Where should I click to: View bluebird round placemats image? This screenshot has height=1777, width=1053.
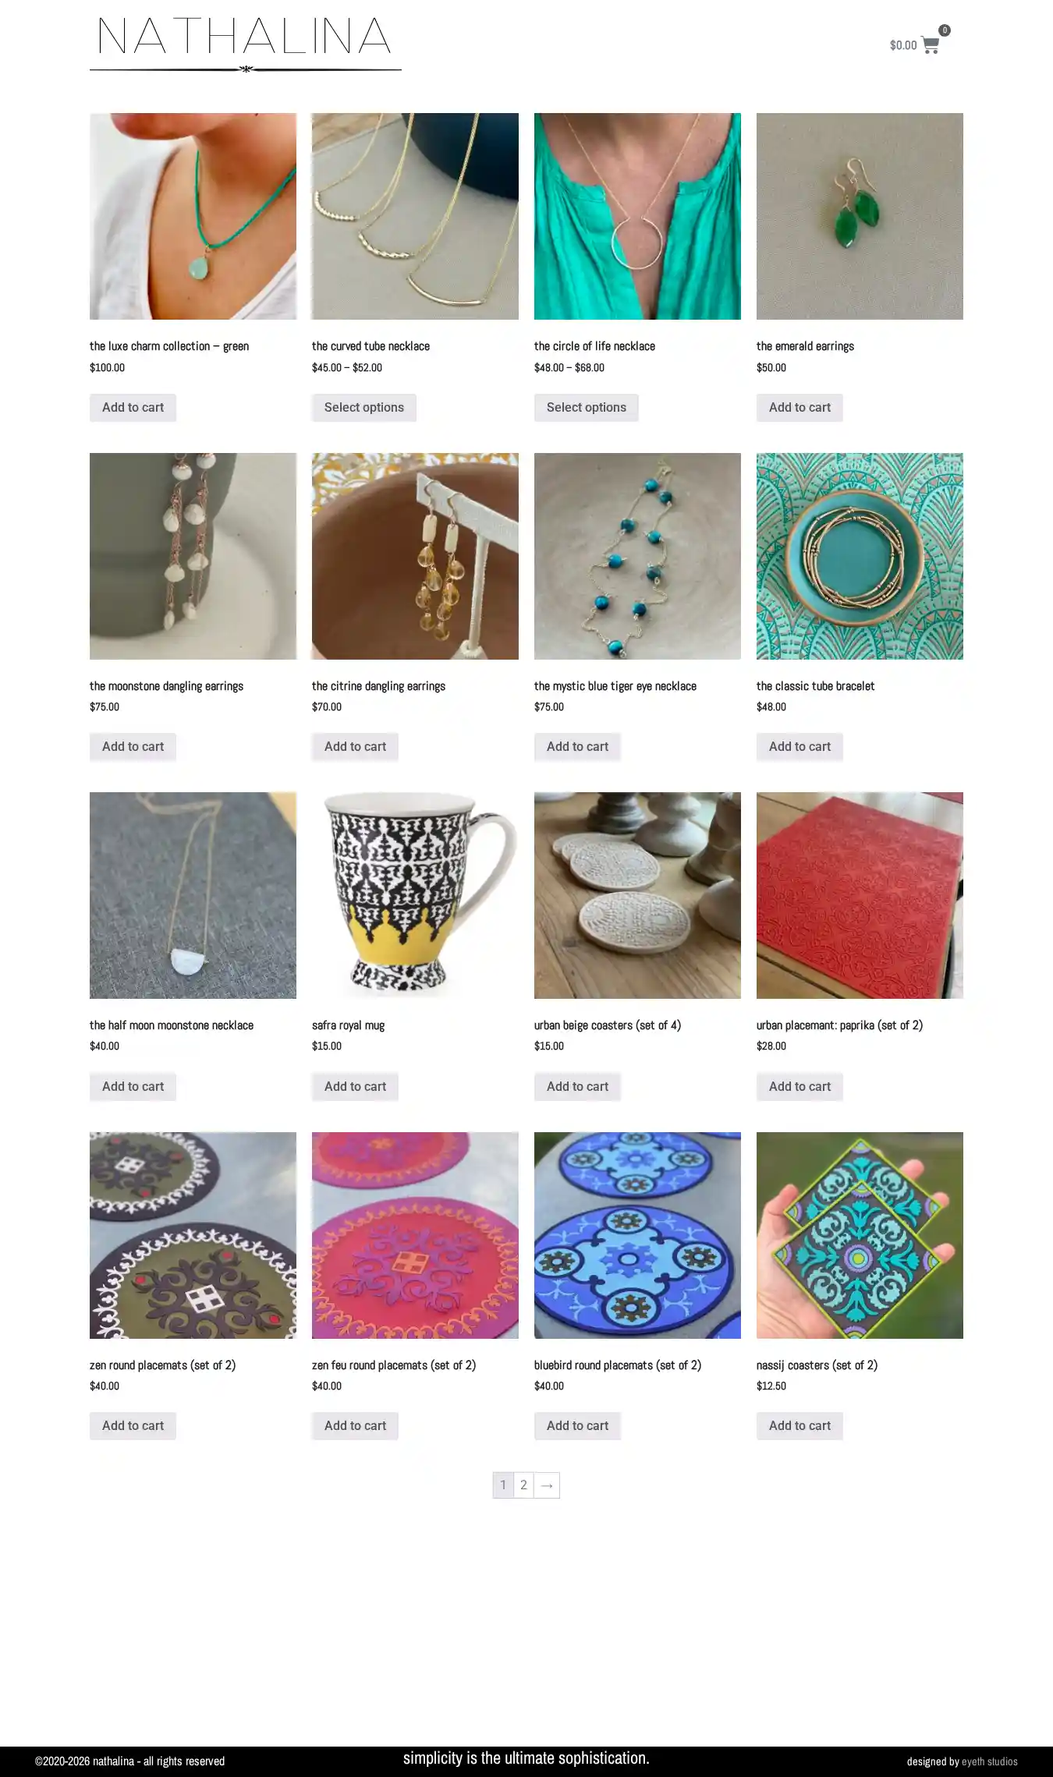point(637,1235)
